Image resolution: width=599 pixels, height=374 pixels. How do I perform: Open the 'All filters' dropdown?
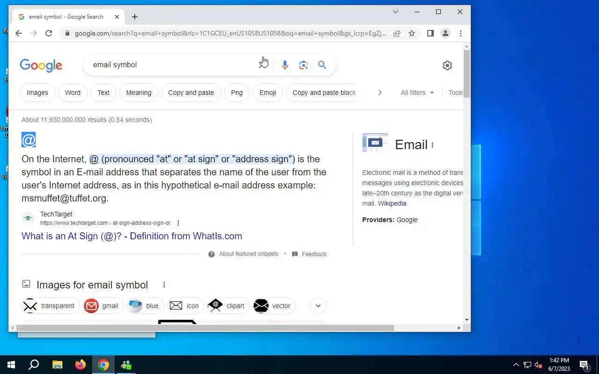click(x=417, y=93)
